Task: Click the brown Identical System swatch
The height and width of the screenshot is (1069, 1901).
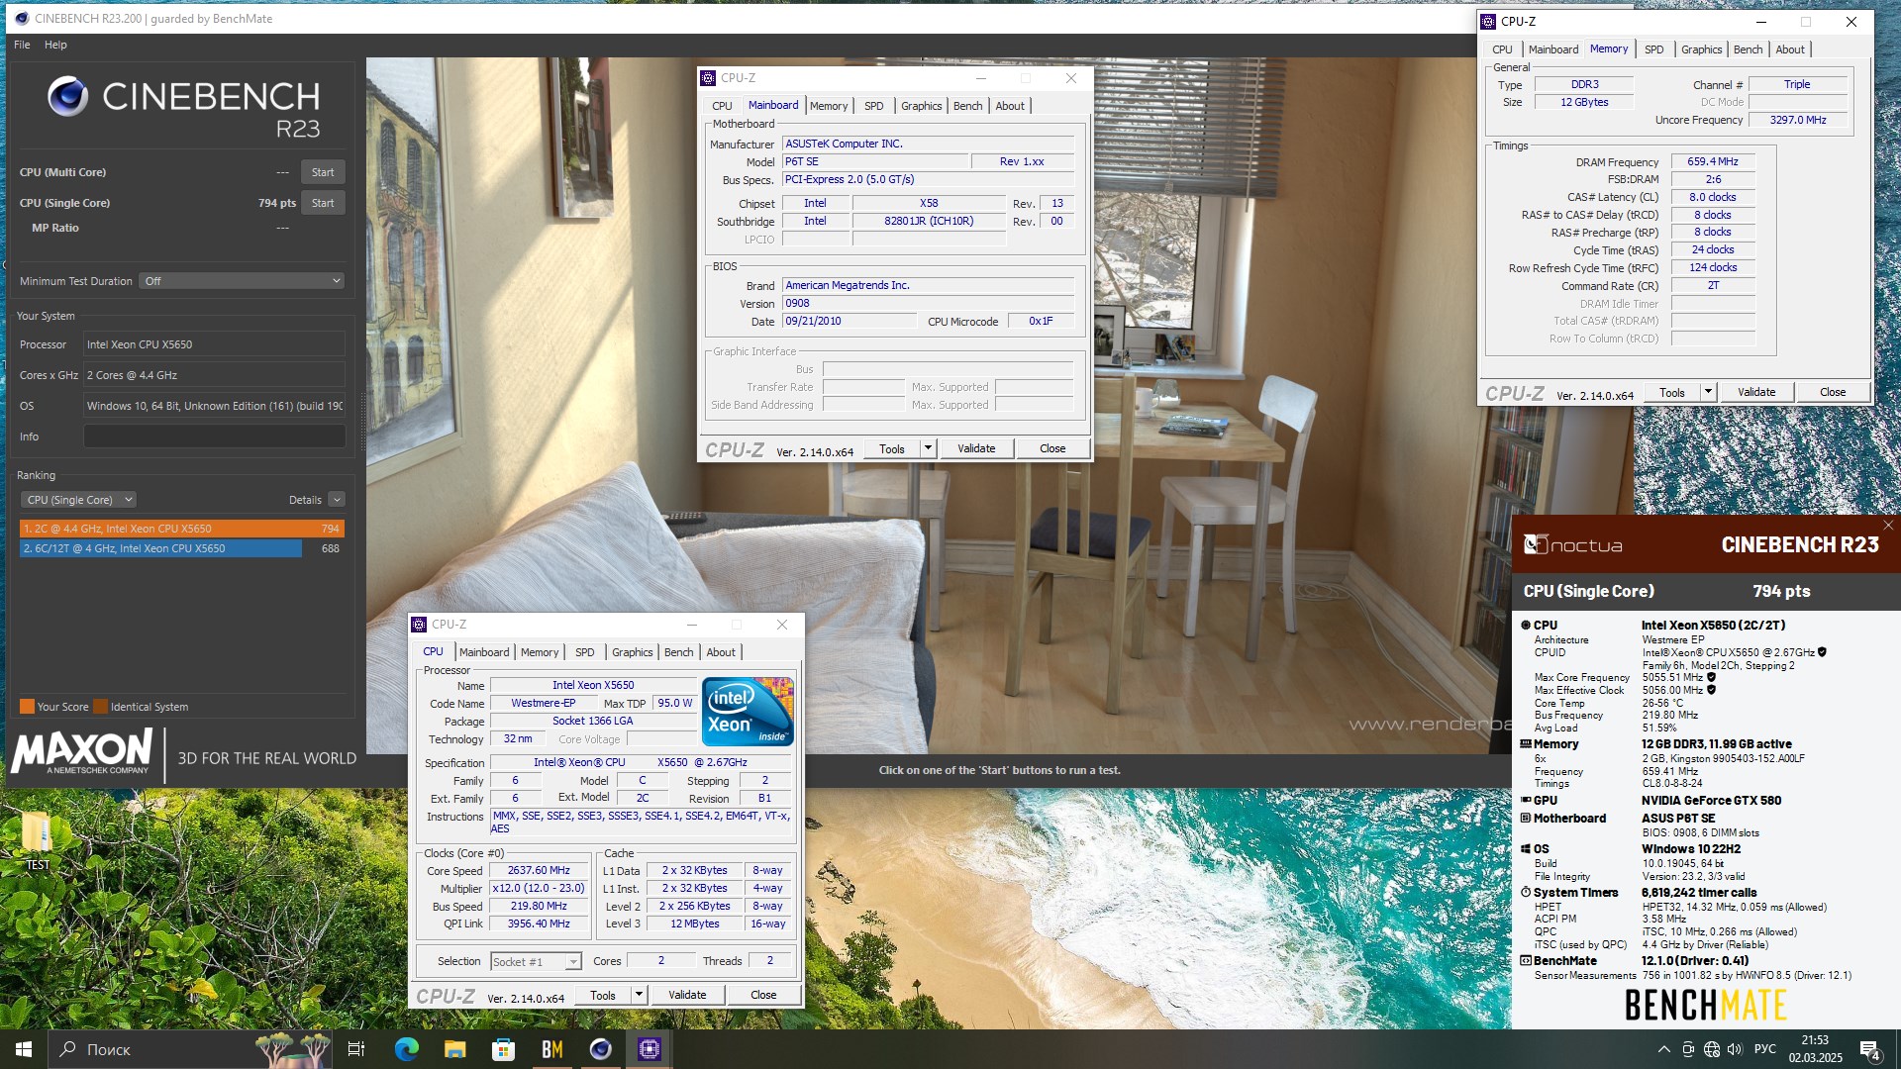Action: pyautogui.click(x=101, y=707)
